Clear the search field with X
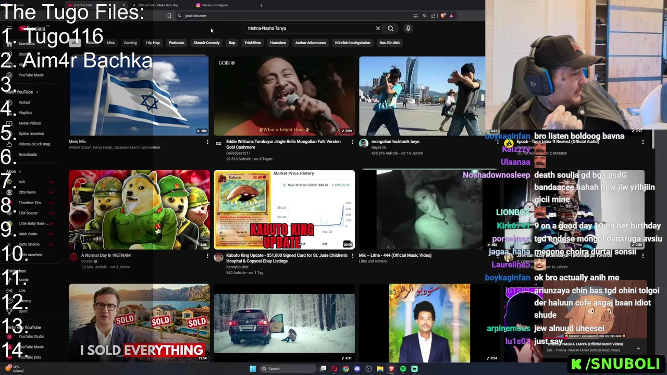This screenshot has height=375, width=667. coord(378,28)
